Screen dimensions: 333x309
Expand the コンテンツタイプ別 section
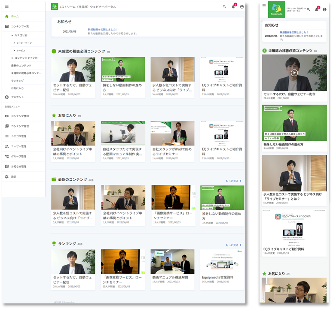12,58
